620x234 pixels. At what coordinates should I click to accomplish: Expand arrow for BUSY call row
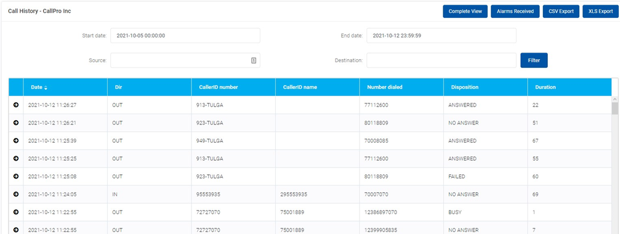click(16, 212)
